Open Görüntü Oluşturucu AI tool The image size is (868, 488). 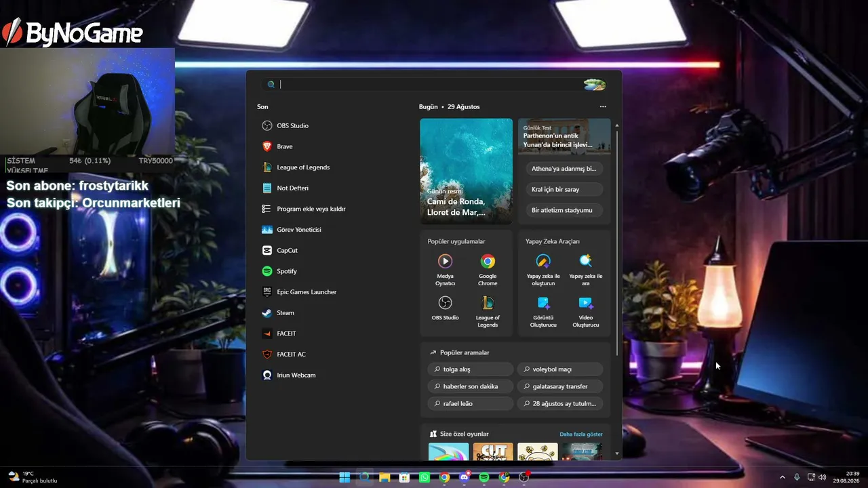[543, 310]
